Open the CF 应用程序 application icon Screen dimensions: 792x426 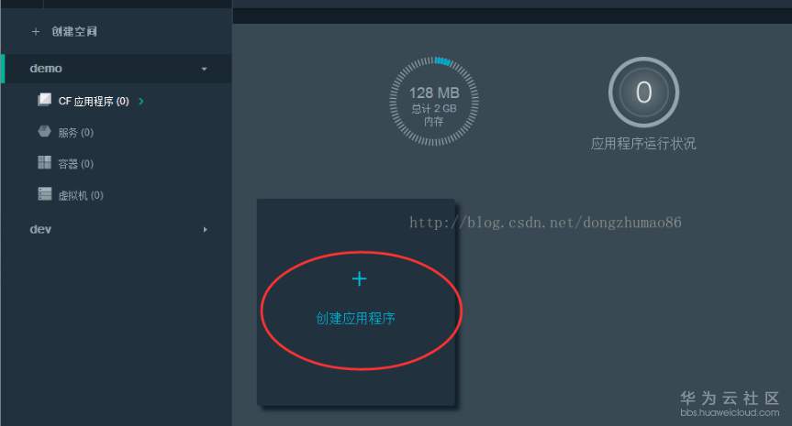[x=44, y=99]
